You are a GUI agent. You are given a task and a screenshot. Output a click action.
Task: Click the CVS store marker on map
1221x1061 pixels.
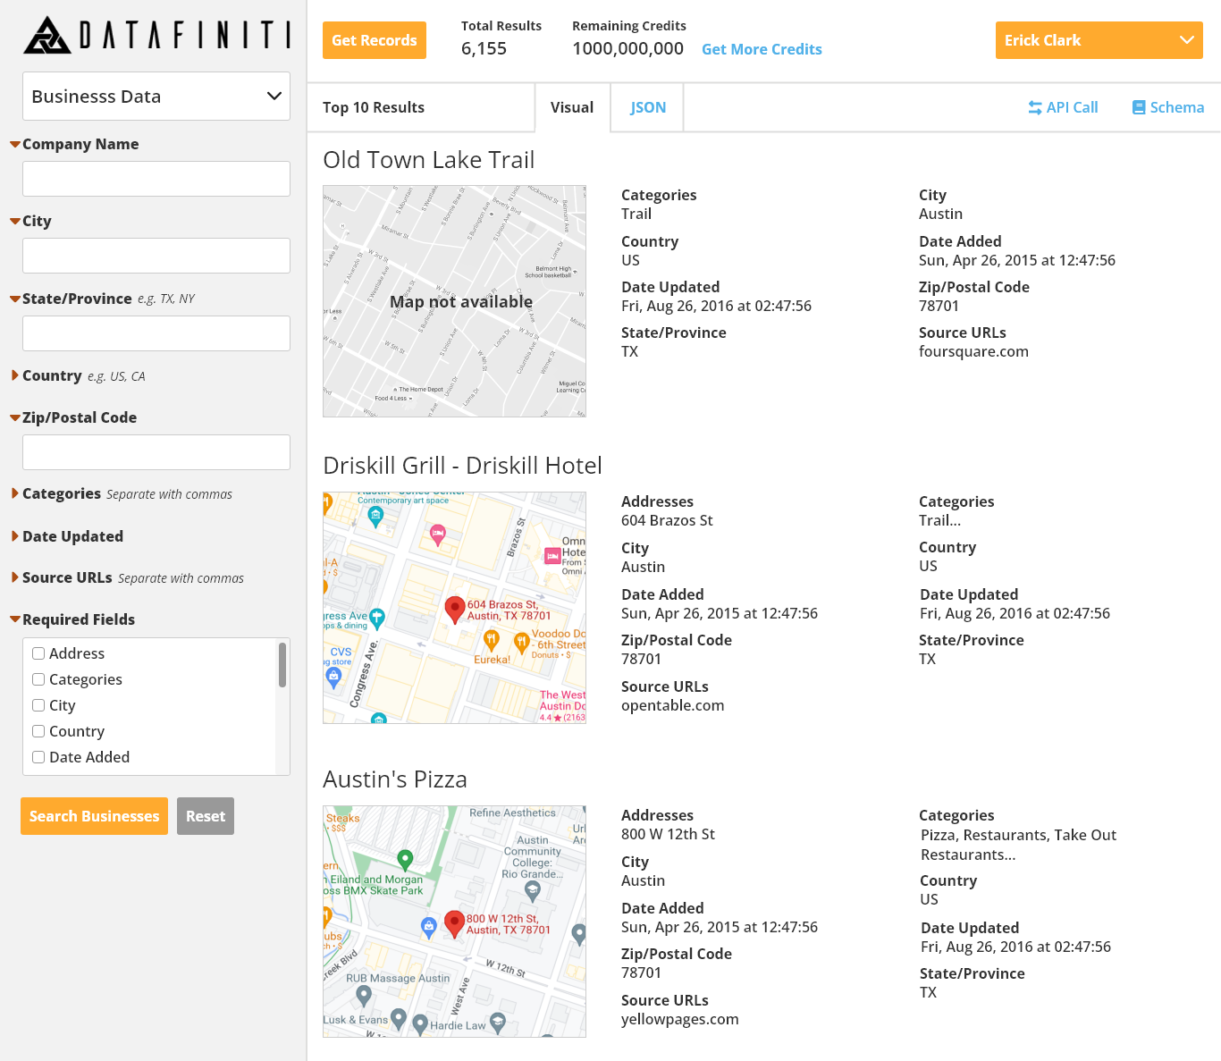[x=334, y=677]
